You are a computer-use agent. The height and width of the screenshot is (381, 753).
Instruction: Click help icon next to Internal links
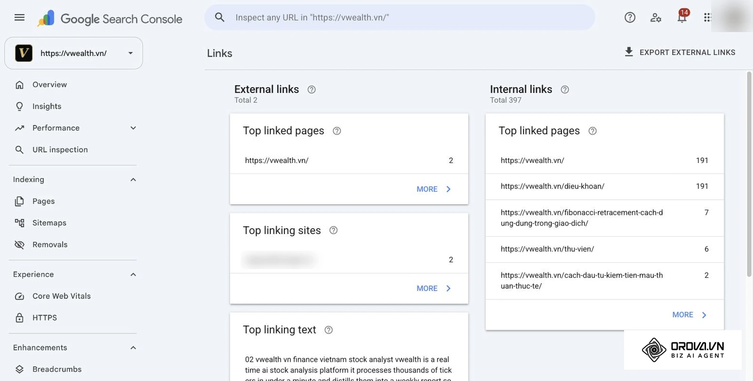(x=565, y=89)
